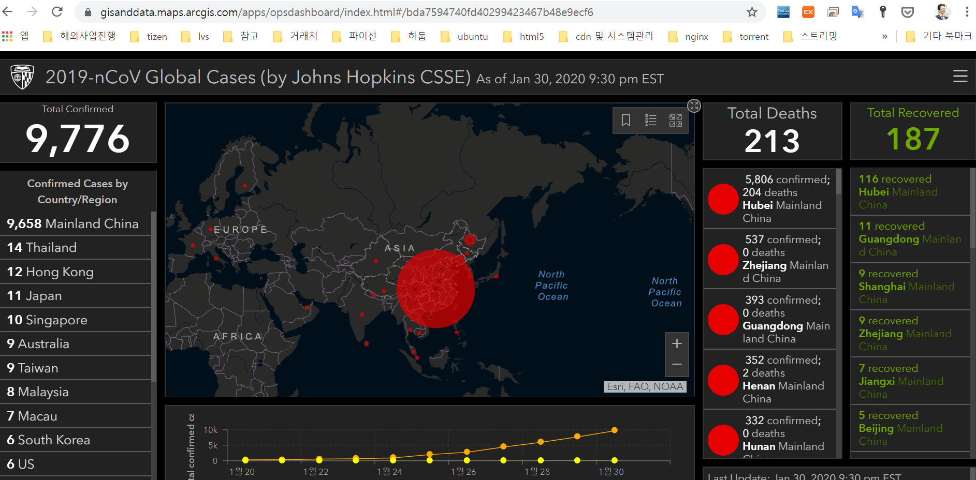Open the Chrome profile avatar
The width and height of the screenshot is (976, 480).
pos(942,12)
